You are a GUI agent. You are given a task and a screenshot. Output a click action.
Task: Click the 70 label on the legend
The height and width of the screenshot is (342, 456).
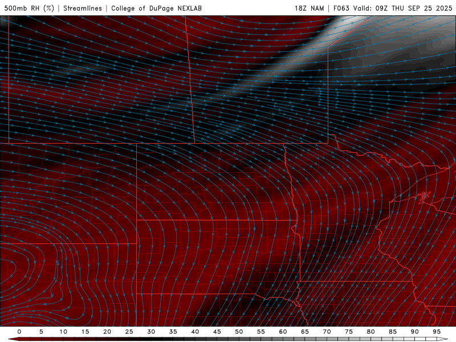327,332
